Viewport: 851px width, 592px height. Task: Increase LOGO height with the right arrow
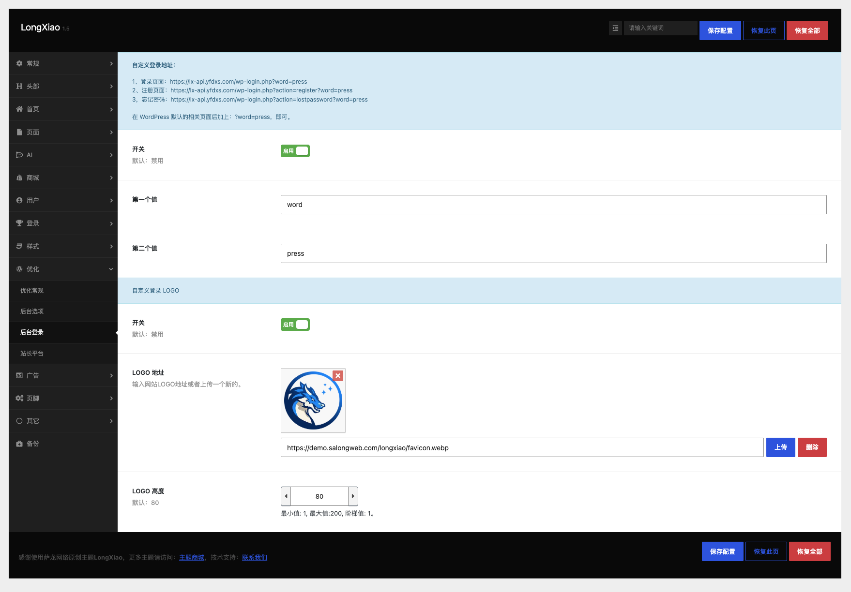point(353,496)
